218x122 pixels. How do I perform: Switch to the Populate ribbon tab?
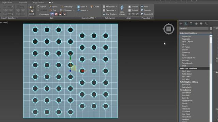[23, 2]
